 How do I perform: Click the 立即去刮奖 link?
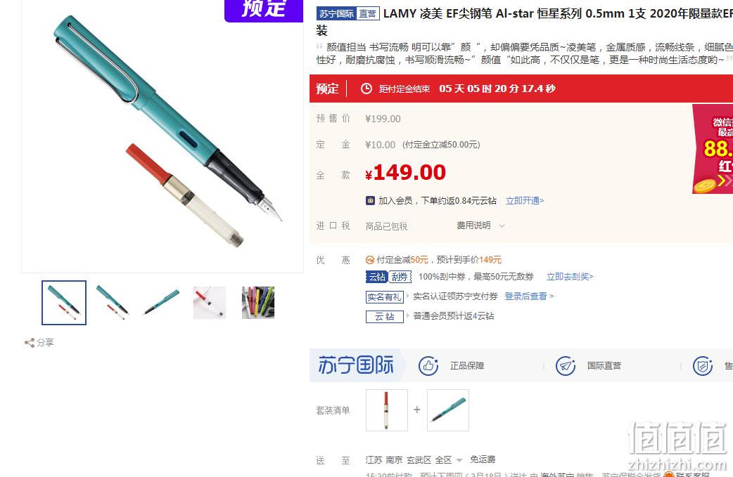[x=570, y=277]
